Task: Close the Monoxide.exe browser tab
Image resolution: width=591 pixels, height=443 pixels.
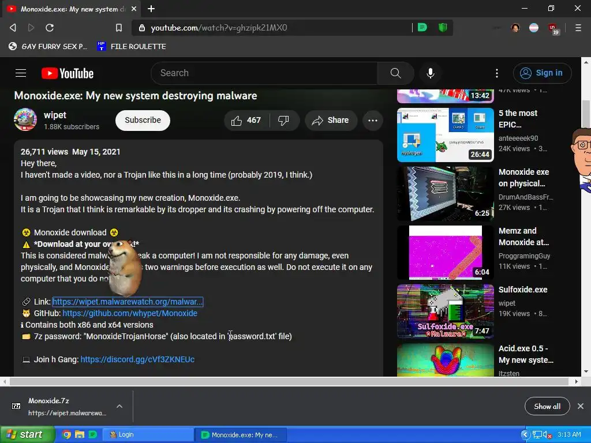Action: click(x=134, y=9)
